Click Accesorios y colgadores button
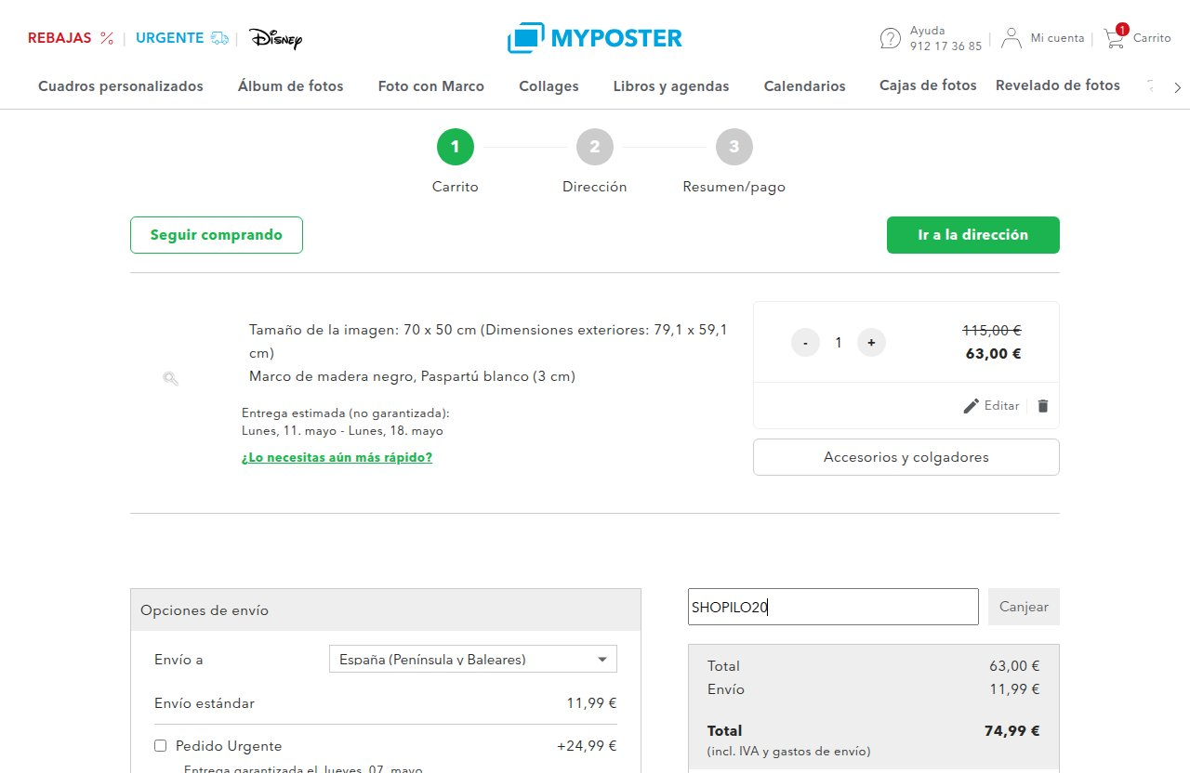The height and width of the screenshot is (773, 1190). click(x=906, y=457)
